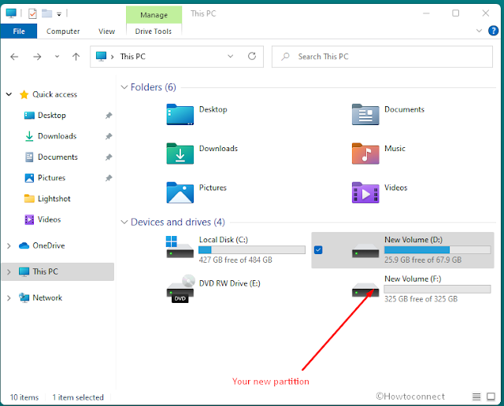Go up one level with the up arrow
Screen dimensions: 504x406
click(x=76, y=57)
